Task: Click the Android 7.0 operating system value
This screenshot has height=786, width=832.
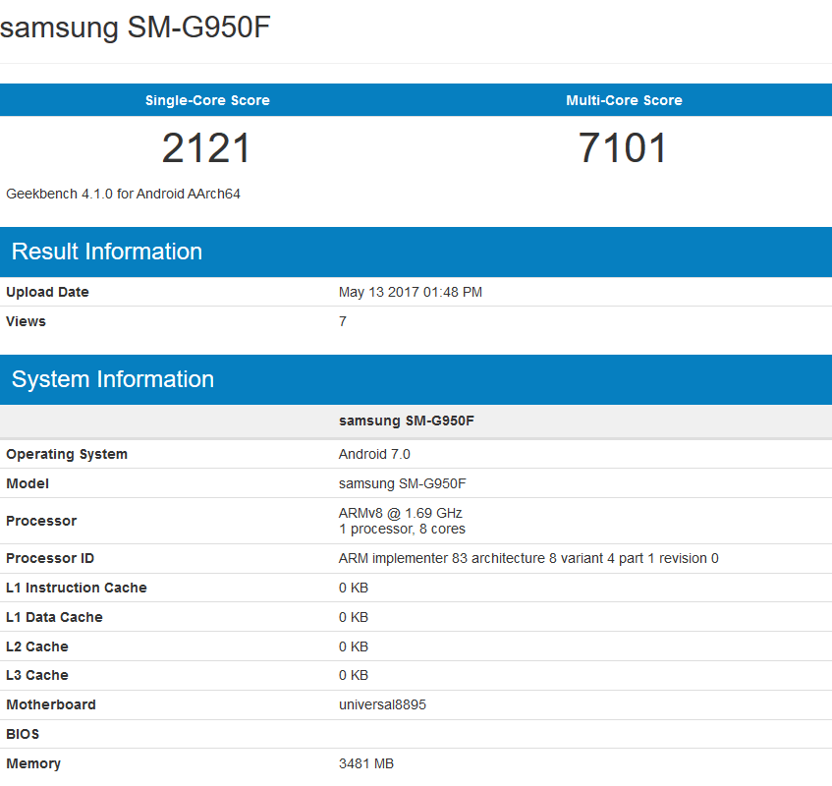Action: point(374,454)
